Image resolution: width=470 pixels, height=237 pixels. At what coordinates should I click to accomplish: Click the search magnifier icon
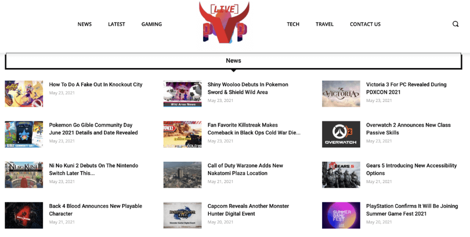coord(455,24)
